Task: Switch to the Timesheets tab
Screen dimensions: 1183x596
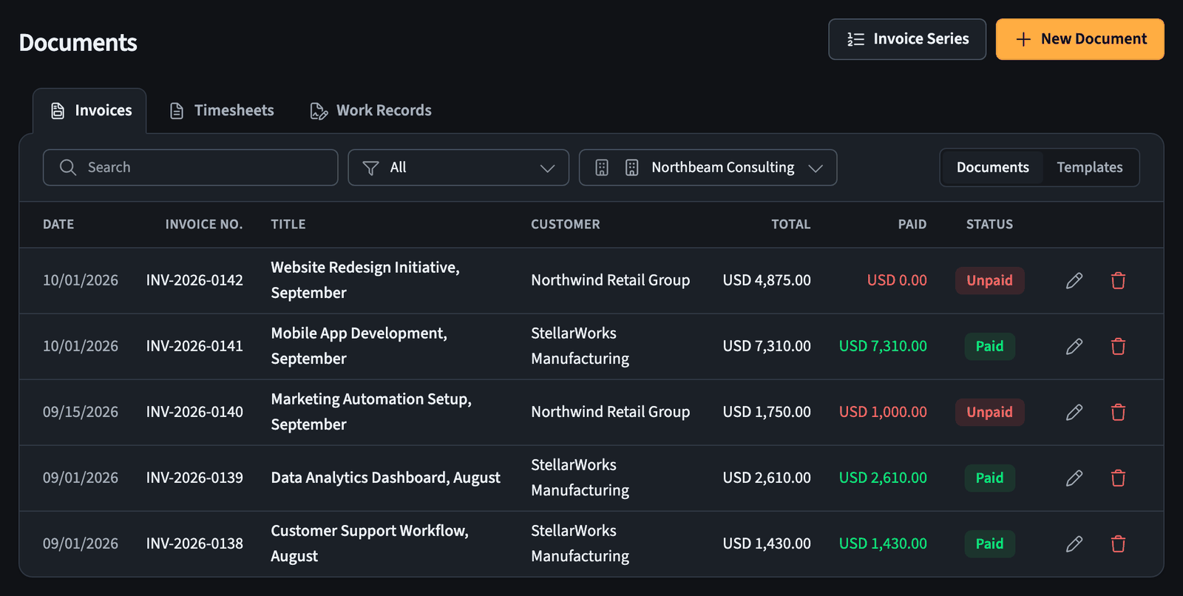Action: click(222, 111)
